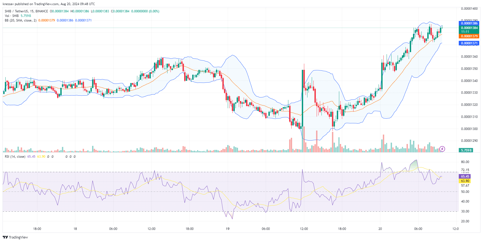Select the BB (20, SMA, close, 2) legend
This screenshot has width=483, height=242.
(x=20, y=20)
